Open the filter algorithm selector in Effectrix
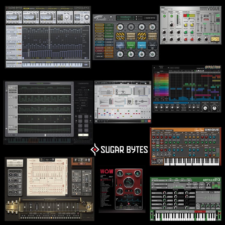 [x=194, y=103]
